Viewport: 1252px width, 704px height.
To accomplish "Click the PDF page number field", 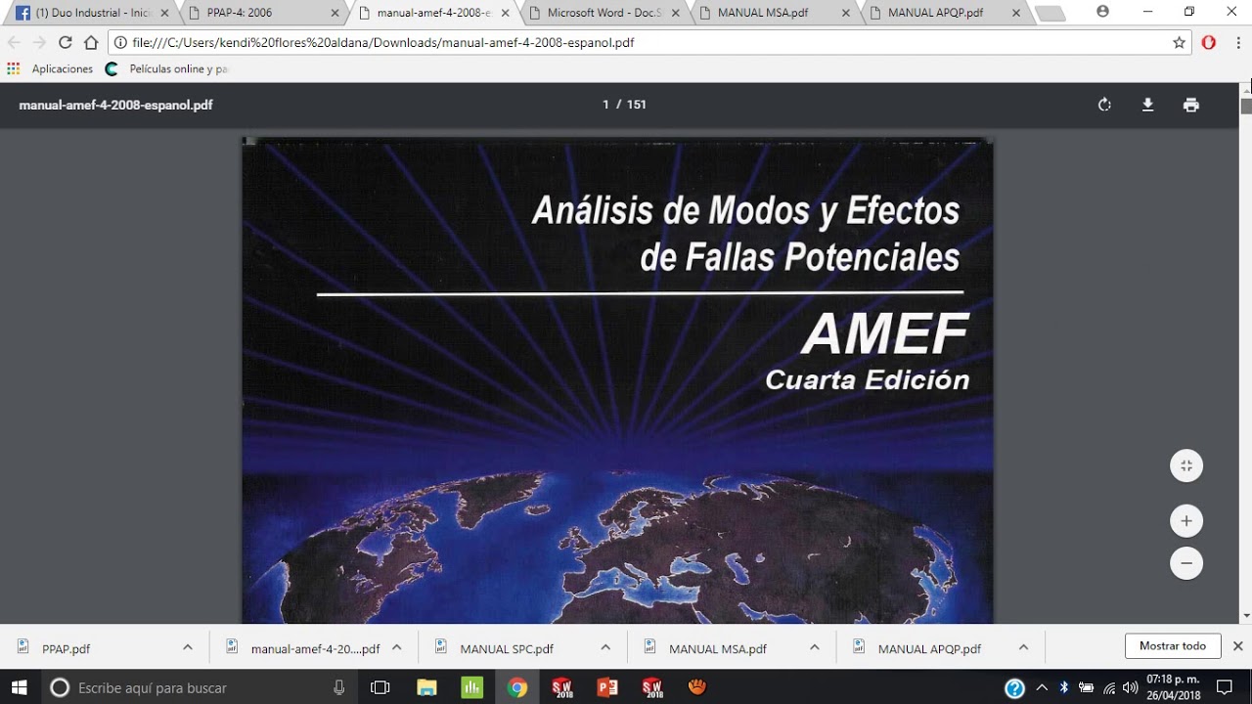I will [606, 105].
